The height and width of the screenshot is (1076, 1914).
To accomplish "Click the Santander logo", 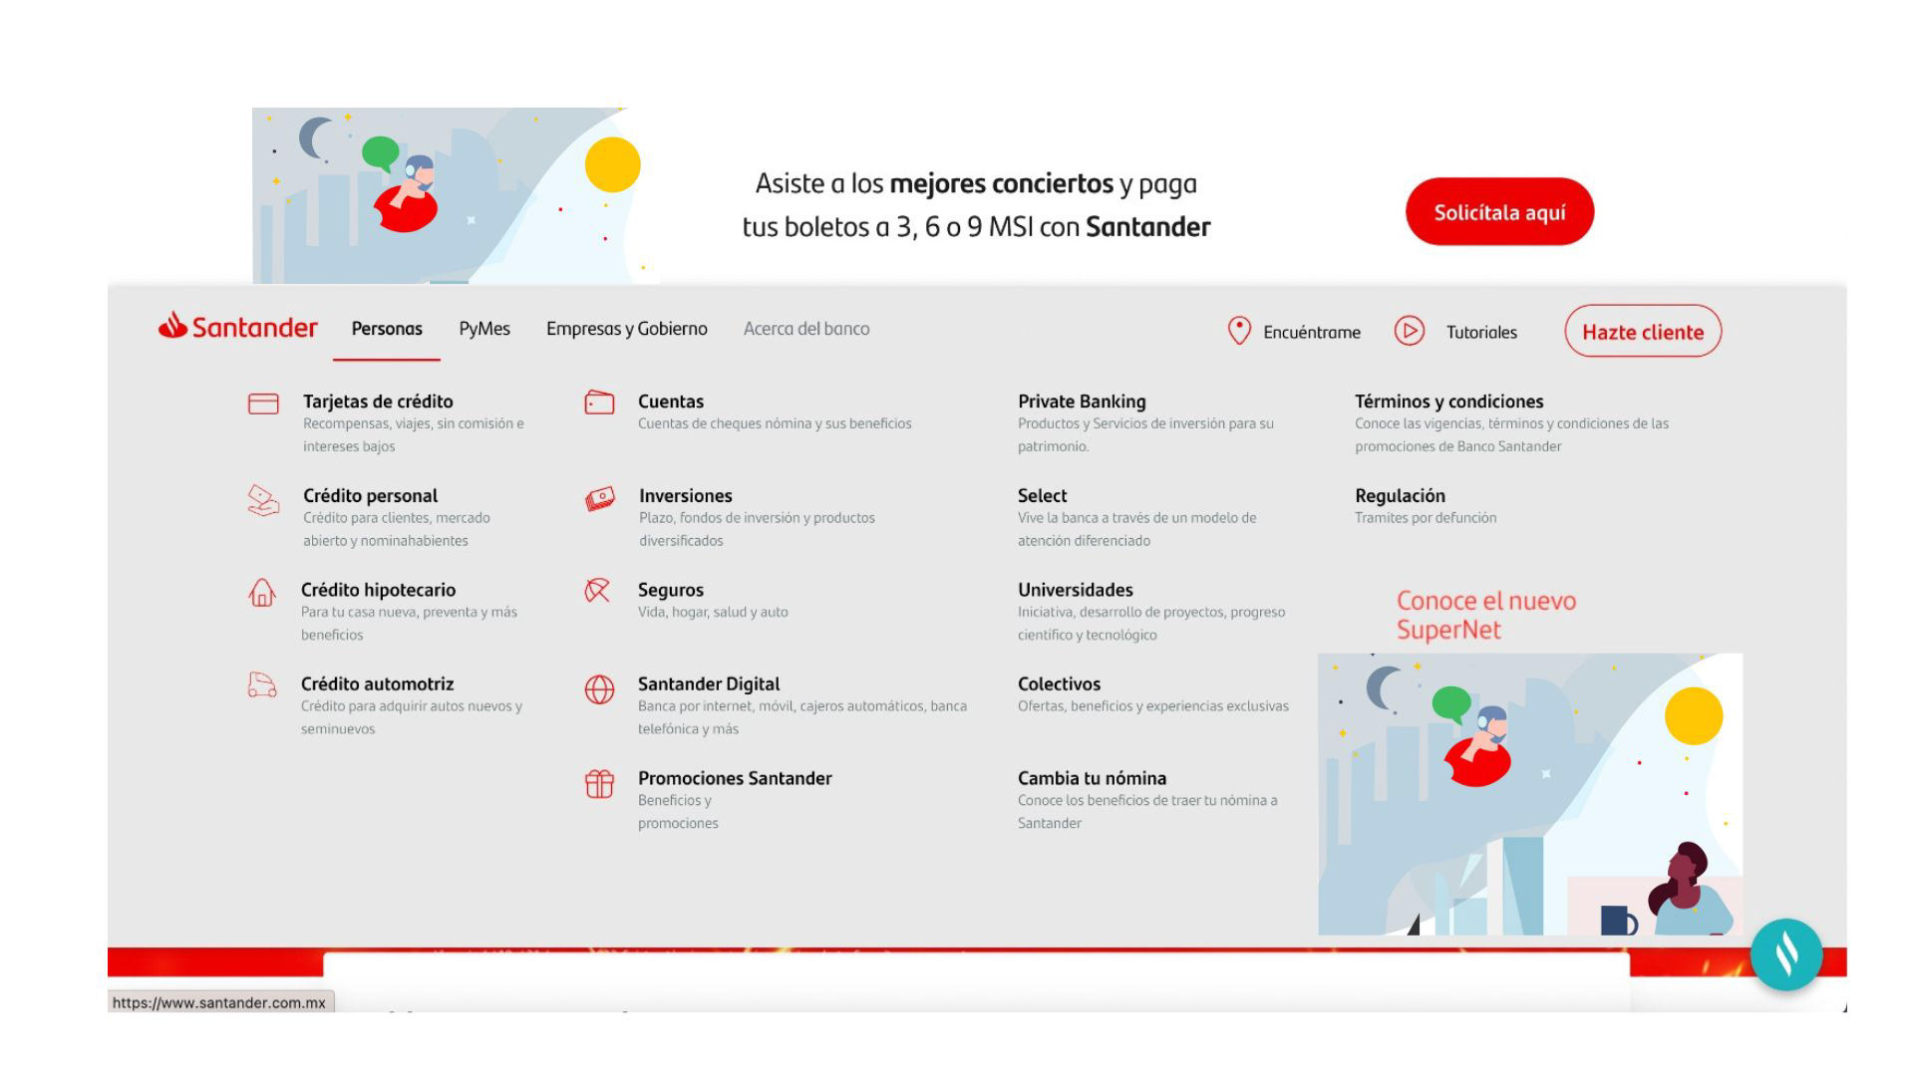I will pyautogui.click(x=237, y=327).
